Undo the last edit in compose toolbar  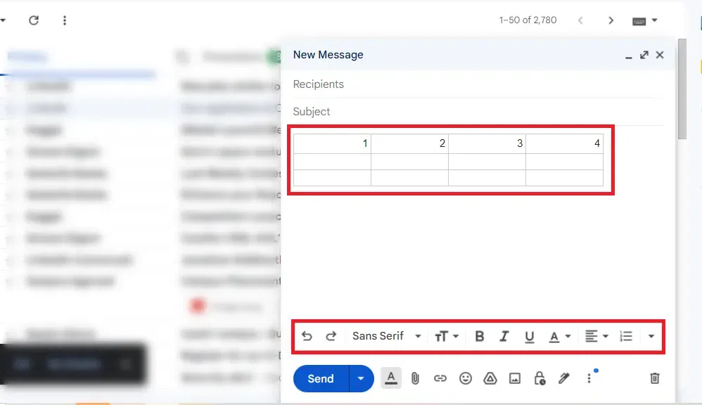pyautogui.click(x=307, y=336)
